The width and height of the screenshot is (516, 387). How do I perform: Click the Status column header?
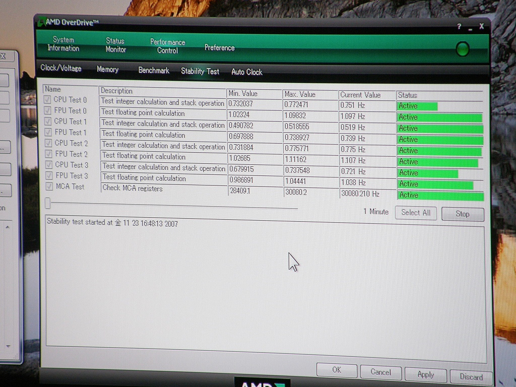(439, 95)
